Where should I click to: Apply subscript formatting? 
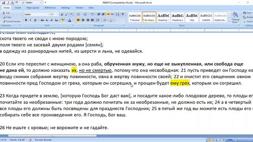[x=47, y=20]
